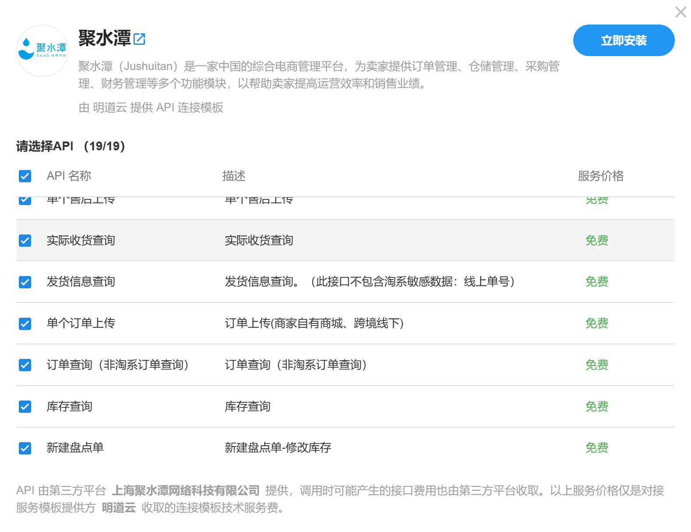Screen dimensions: 691x532
Task: Deselect 订单查询（非淘系订单查询） checkbox
Action: pos(25,365)
